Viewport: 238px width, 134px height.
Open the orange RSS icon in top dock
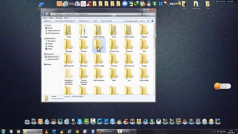pyautogui.click(x=59, y=4)
